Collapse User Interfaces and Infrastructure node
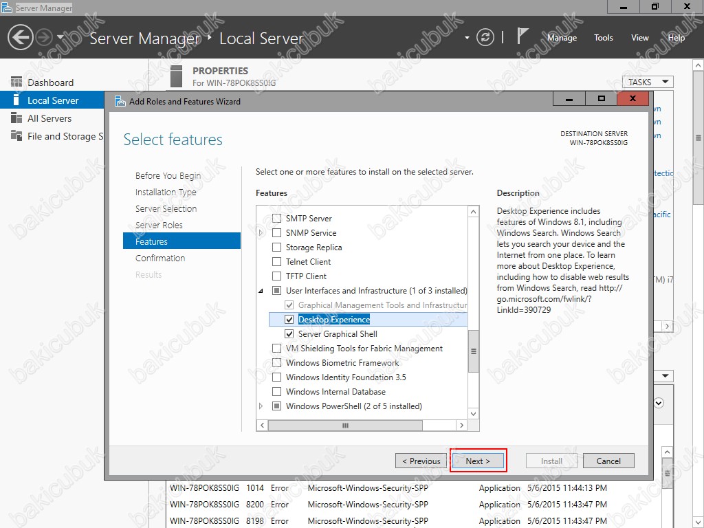Screen dimensions: 704x528 pyautogui.click(x=261, y=291)
